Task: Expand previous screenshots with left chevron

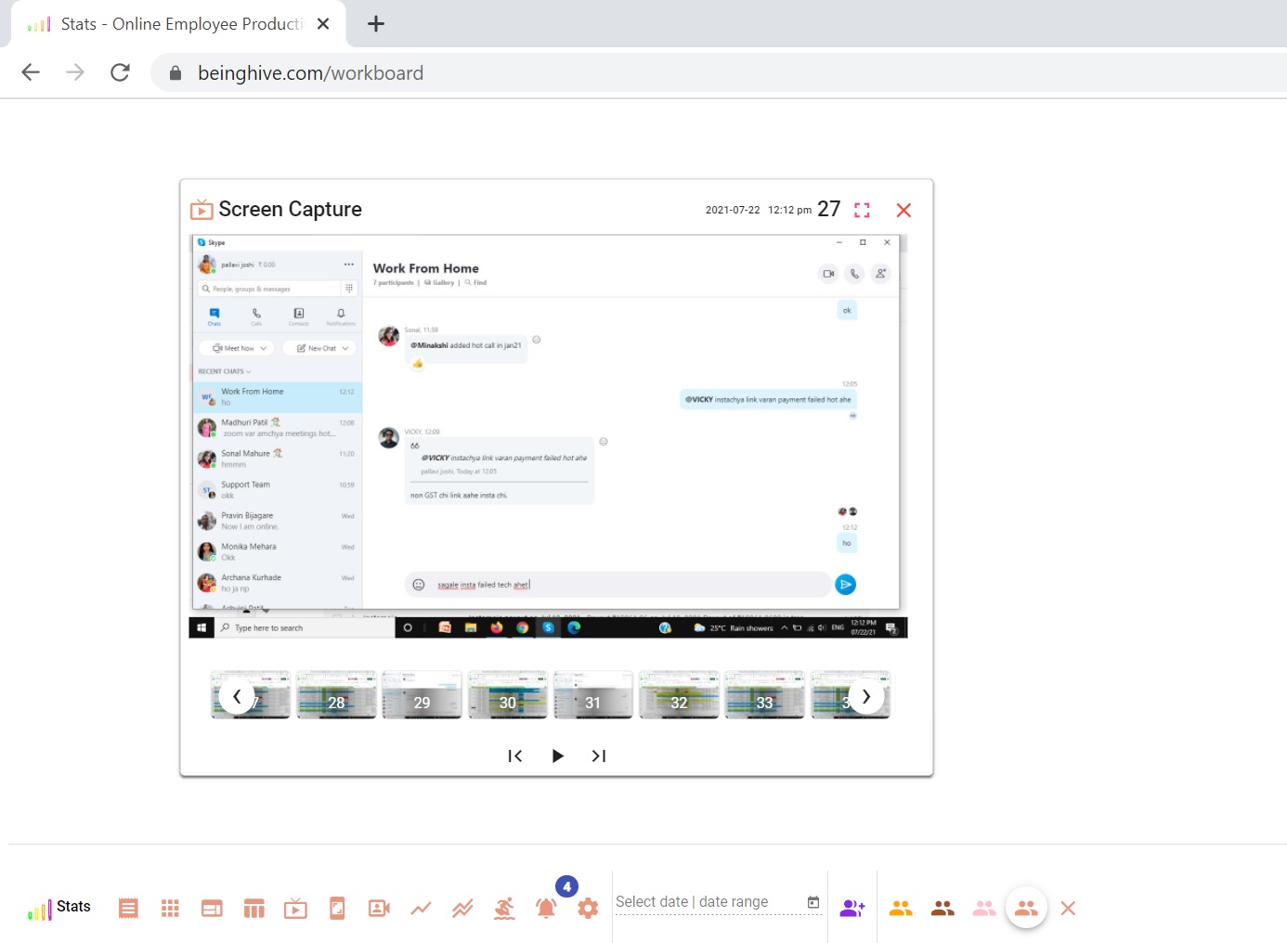Action: (x=237, y=696)
